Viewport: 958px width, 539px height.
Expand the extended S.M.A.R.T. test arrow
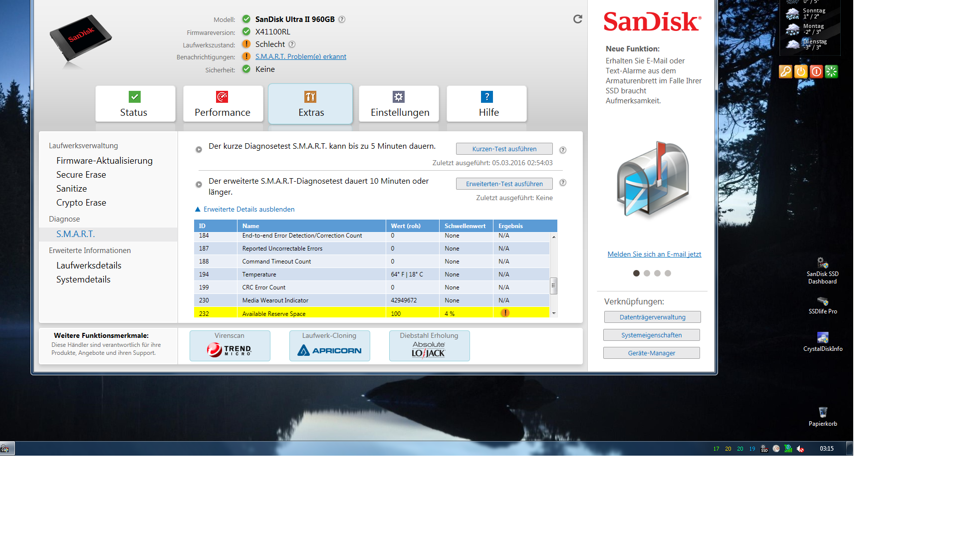[199, 184]
